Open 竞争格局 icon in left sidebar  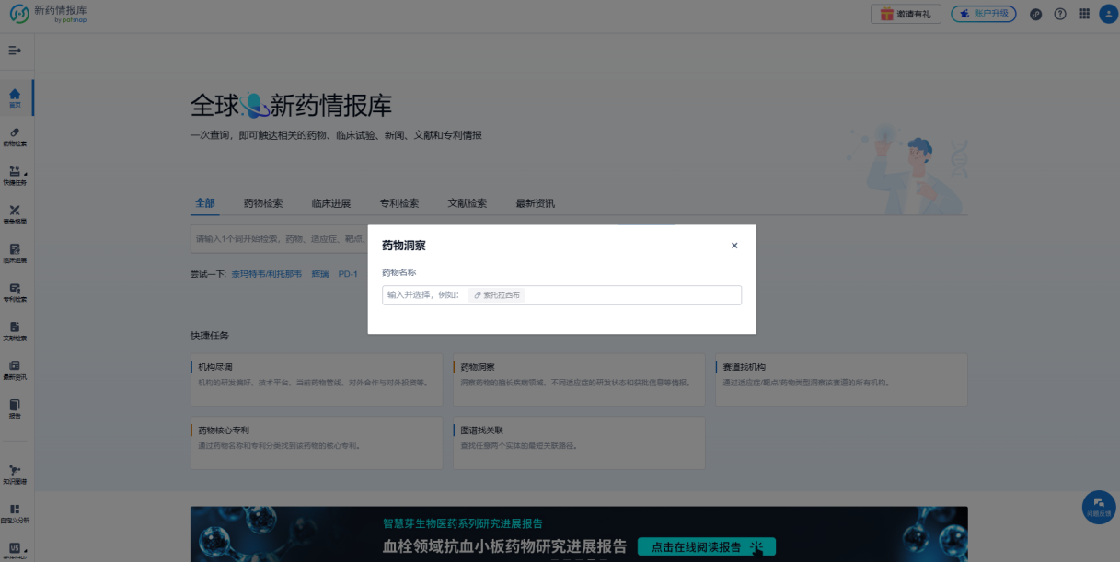(x=15, y=214)
